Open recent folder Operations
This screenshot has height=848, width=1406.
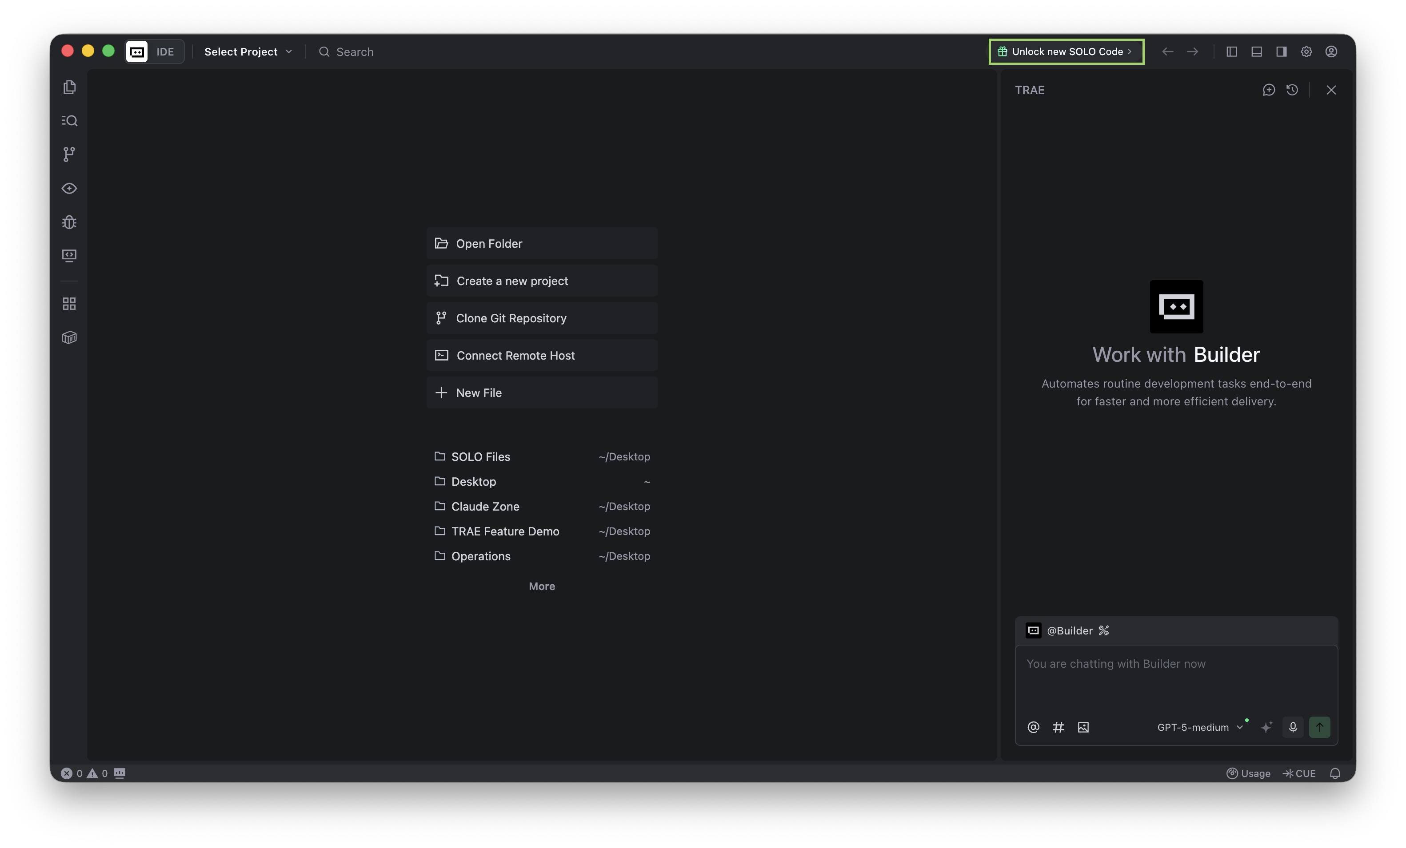[542, 556]
